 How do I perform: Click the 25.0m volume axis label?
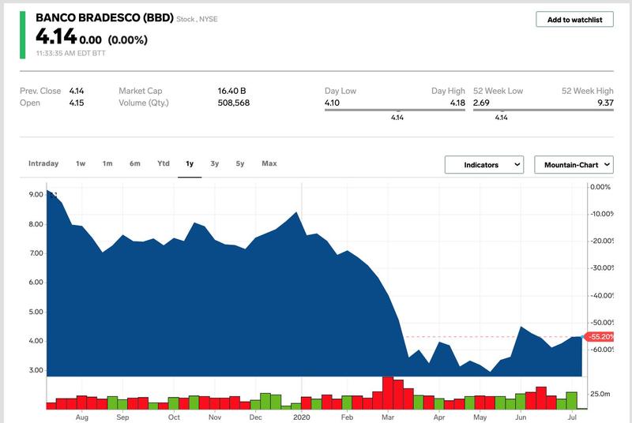click(x=600, y=394)
